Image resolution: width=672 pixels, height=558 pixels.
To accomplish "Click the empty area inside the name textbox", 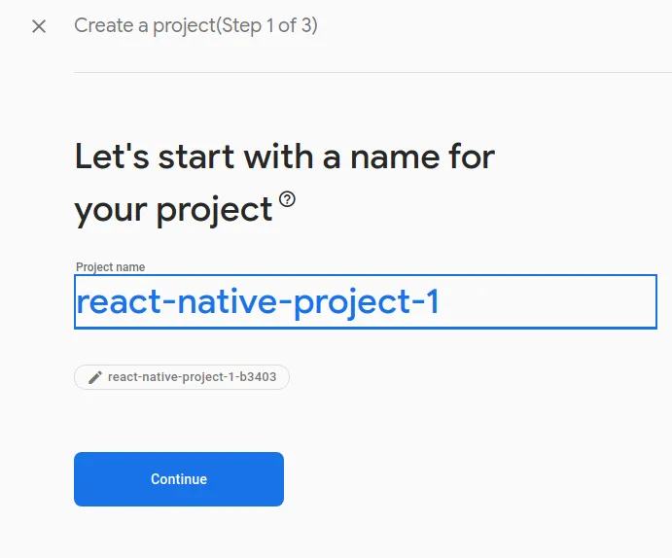I will click(x=548, y=302).
